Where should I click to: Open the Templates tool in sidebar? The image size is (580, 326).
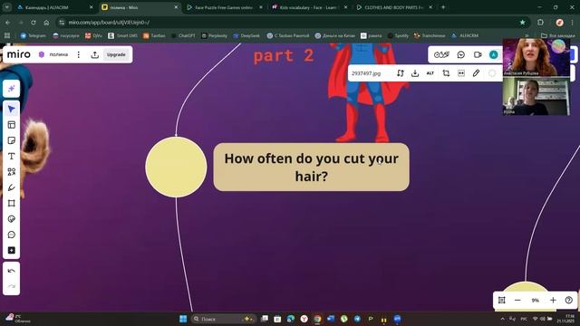click(x=11, y=125)
